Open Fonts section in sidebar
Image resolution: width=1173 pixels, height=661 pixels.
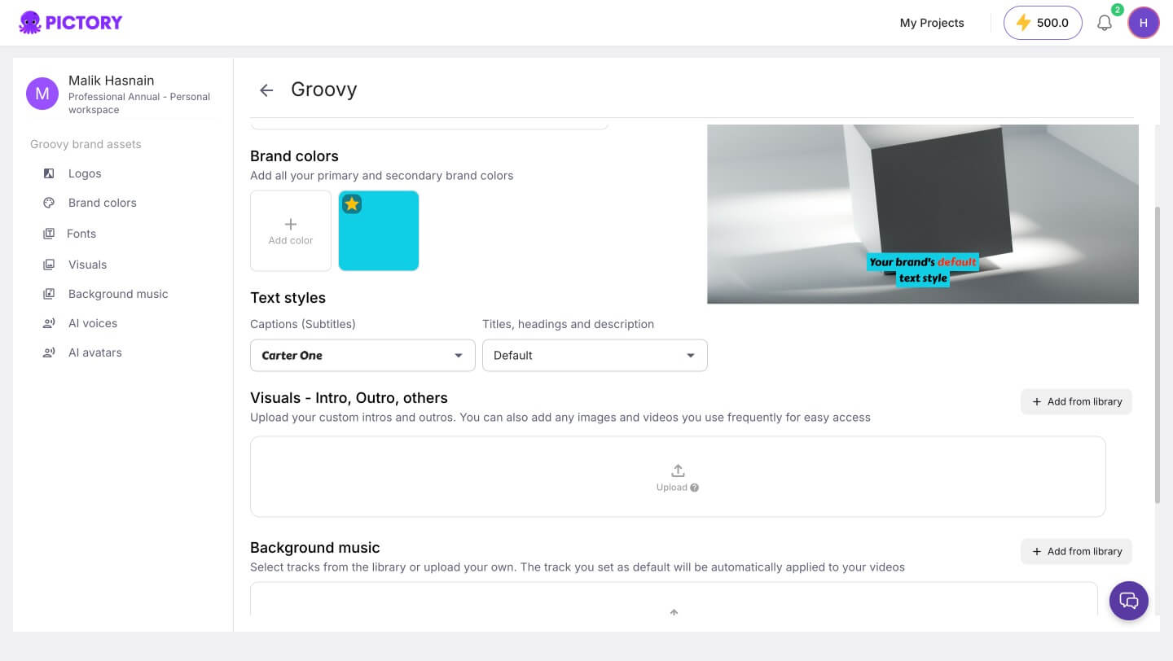pos(81,234)
